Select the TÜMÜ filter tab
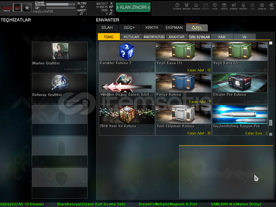 (x=109, y=37)
